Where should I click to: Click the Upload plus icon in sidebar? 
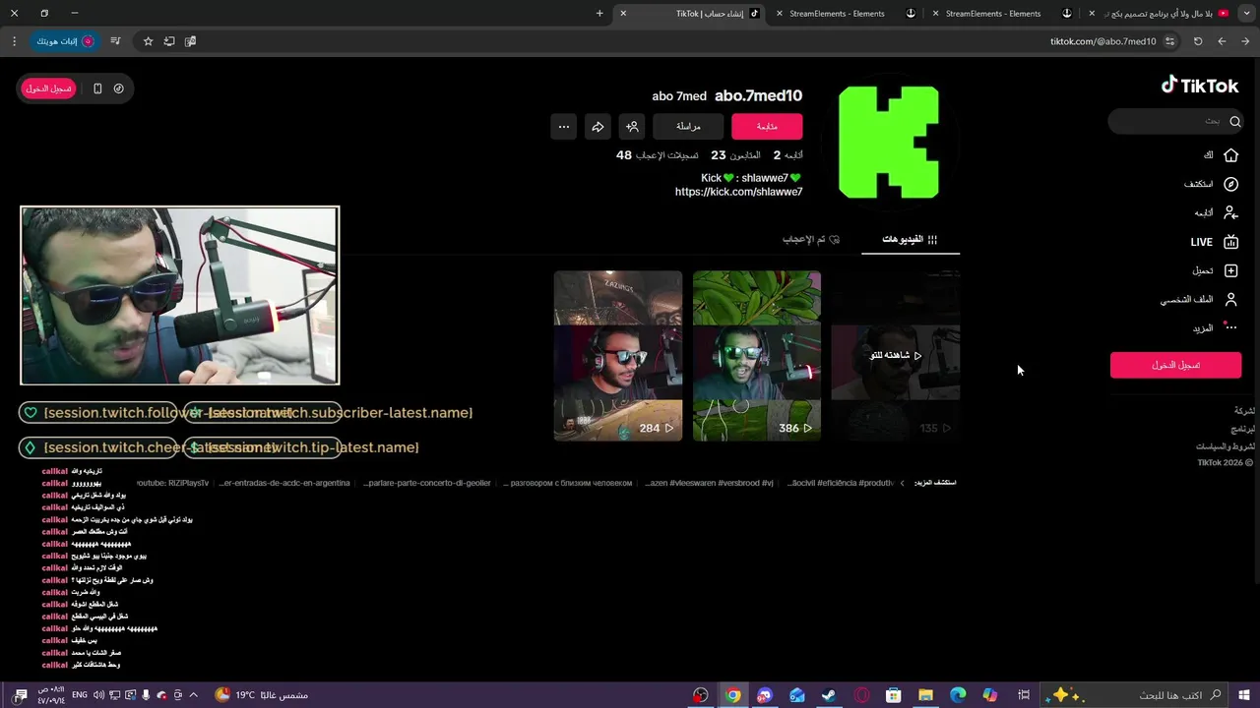(x=1230, y=270)
